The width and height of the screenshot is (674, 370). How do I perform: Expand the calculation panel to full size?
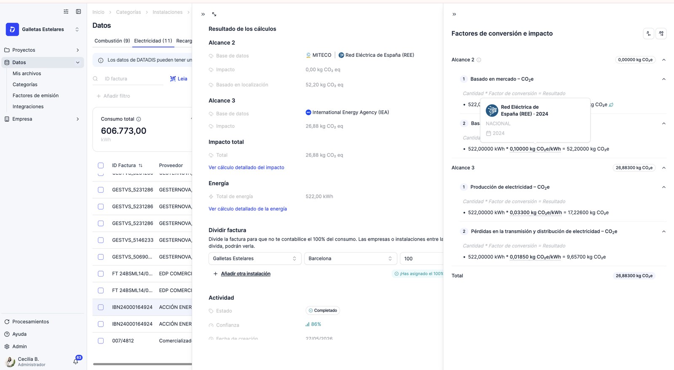[x=214, y=14]
